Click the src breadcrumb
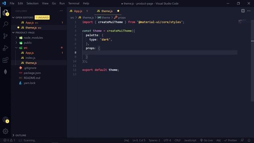The width and height of the screenshot is (254, 143). pos(72,17)
